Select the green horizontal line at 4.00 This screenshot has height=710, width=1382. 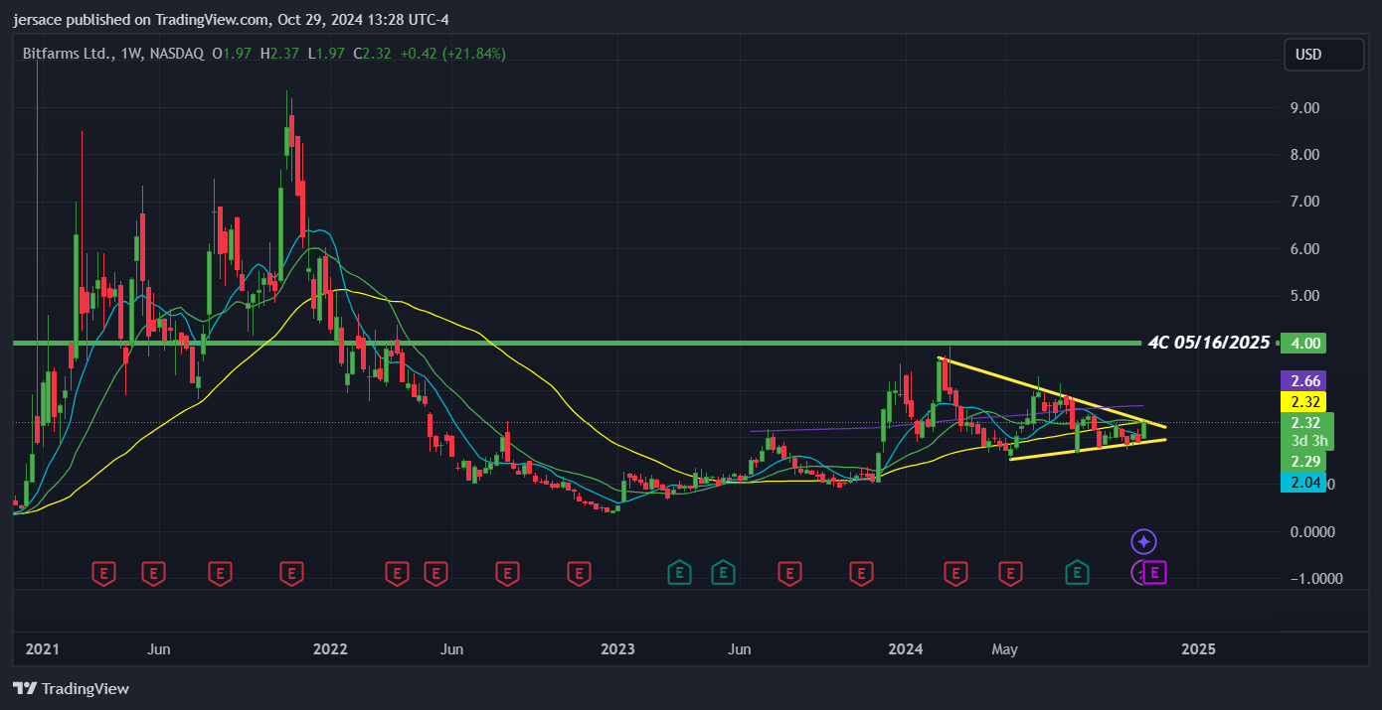[577, 343]
